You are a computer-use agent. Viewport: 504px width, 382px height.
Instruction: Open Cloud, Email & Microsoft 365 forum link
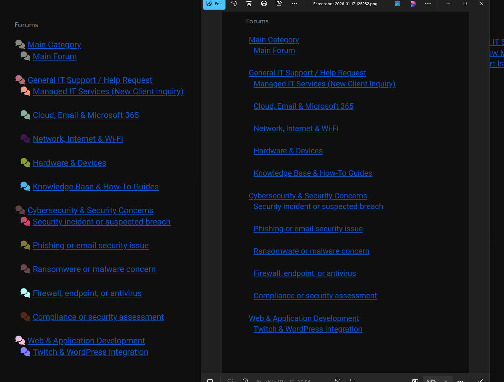(86, 115)
